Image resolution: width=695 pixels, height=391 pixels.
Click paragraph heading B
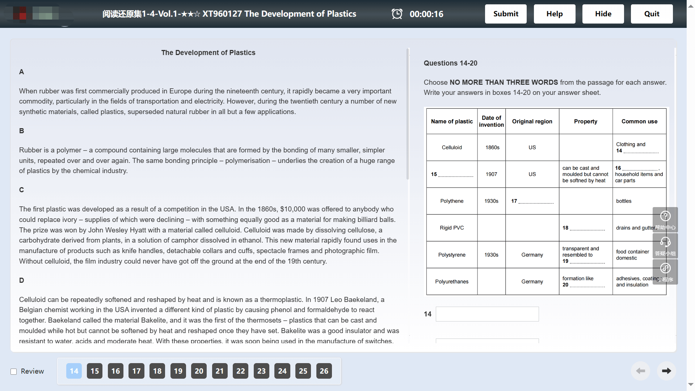coord(22,131)
